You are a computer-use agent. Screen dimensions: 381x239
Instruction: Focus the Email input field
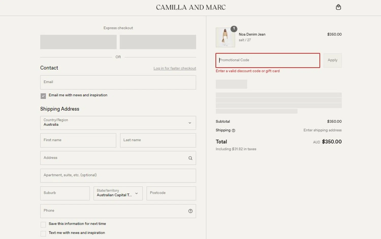(x=118, y=82)
